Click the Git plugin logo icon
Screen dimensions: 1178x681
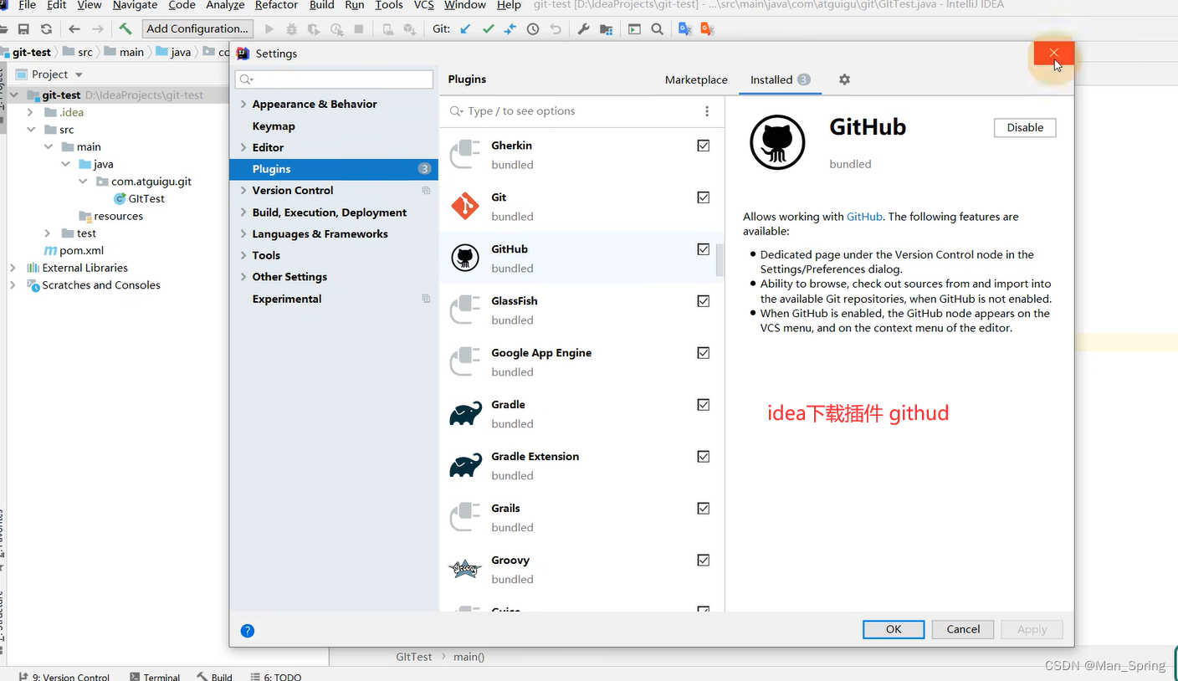coord(465,206)
